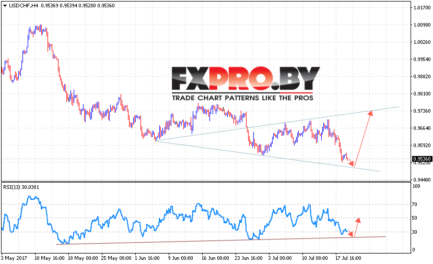Click the 1.00260 price scale label
Viewport: 433px width, 264px height.
[x=422, y=42]
